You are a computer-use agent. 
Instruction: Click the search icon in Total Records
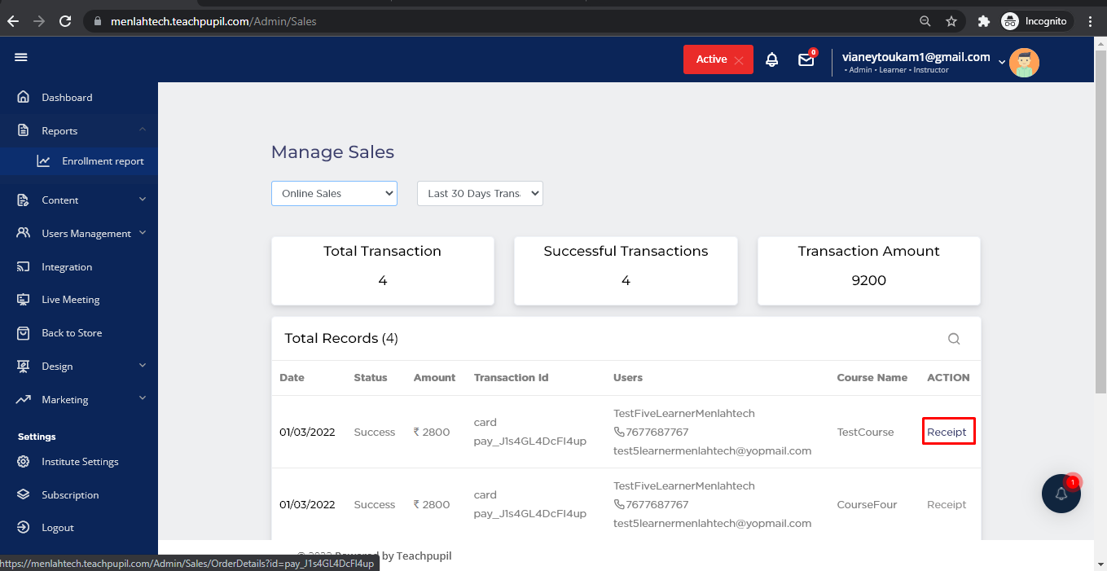coord(954,339)
